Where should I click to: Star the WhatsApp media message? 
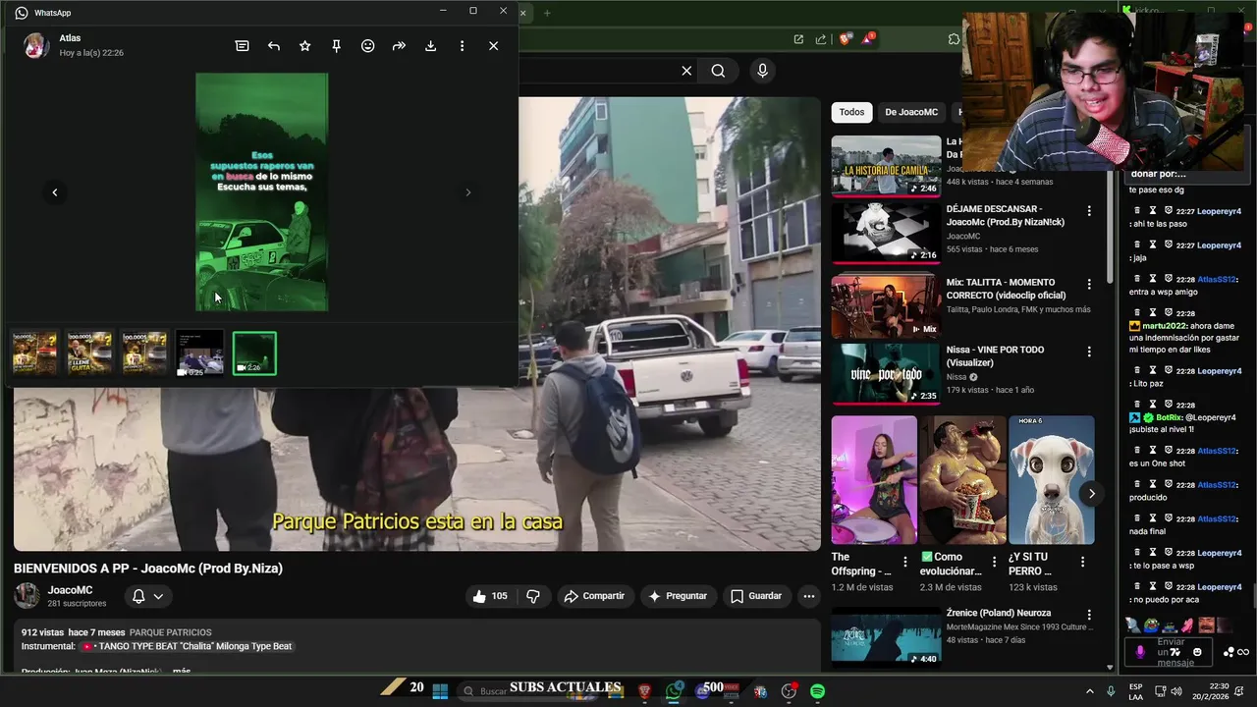pyautogui.click(x=305, y=46)
